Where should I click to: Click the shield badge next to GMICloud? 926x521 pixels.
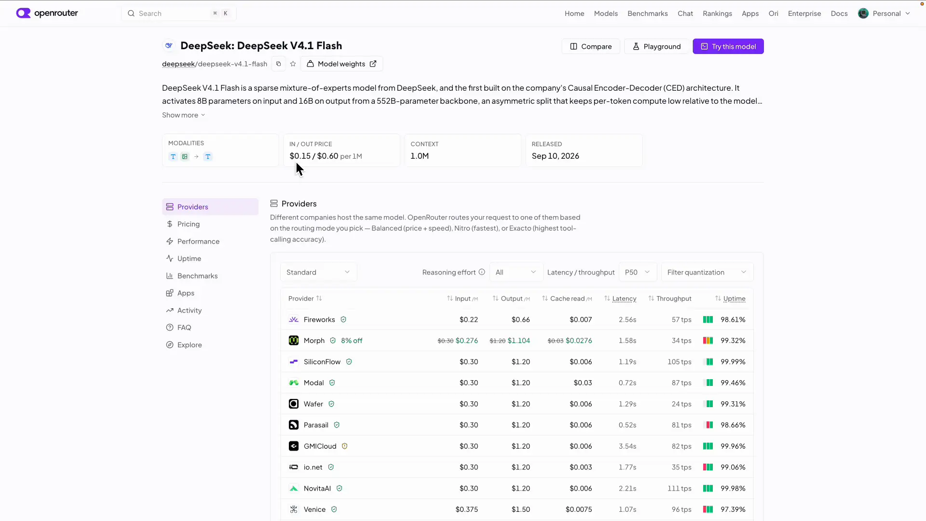[x=345, y=446]
